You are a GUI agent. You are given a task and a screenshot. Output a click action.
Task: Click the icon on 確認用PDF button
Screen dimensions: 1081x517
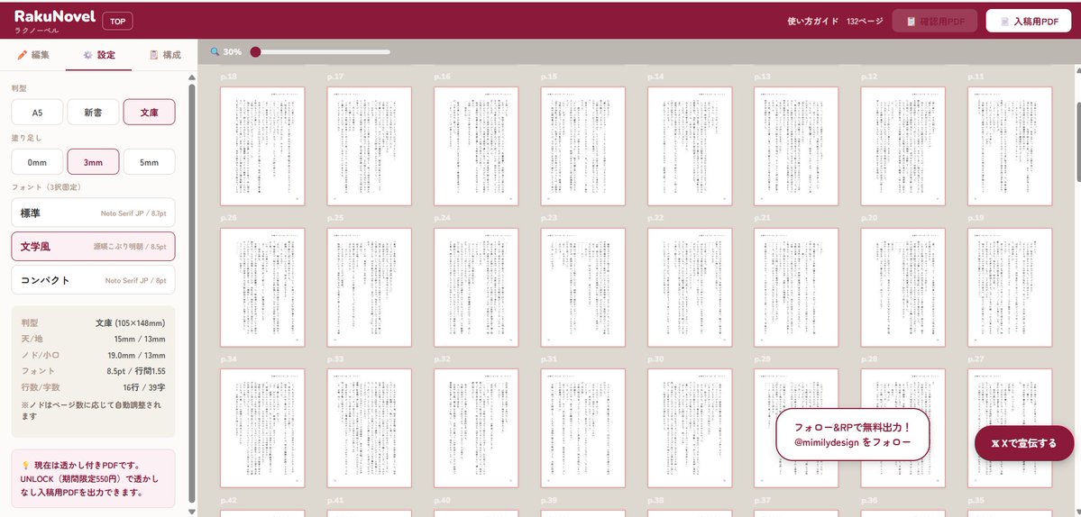tap(912, 22)
